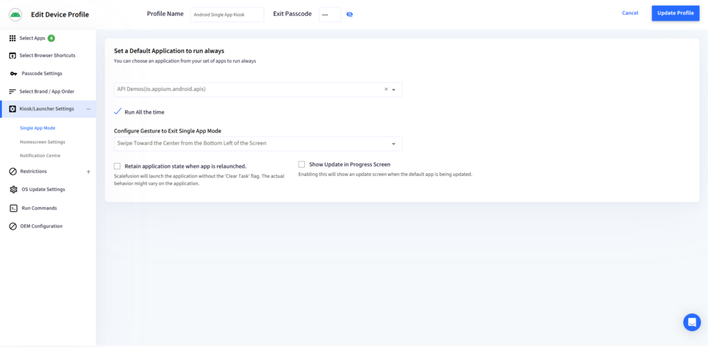Enable Show Update in Progress Screen checkbox
Image resolution: width=708 pixels, height=347 pixels.
point(301,164)
